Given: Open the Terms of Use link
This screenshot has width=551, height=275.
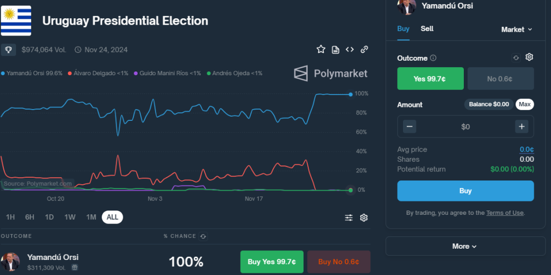Looking at the screenshot, I should (x=505, y=213).
